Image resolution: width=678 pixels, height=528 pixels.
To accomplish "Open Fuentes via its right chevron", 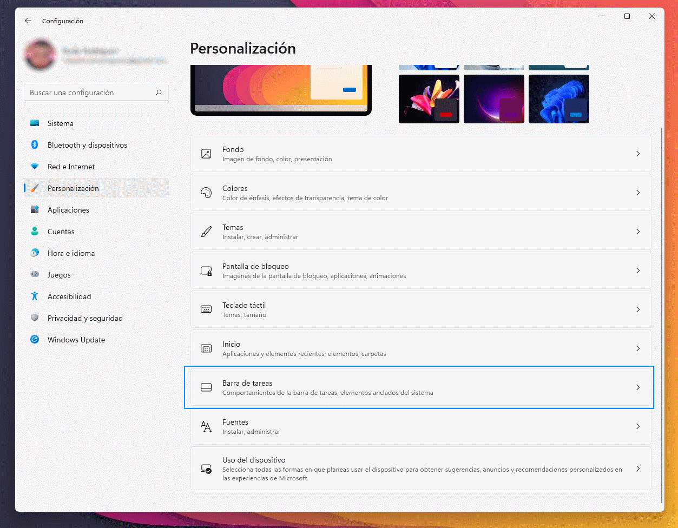I will point(638,426).
